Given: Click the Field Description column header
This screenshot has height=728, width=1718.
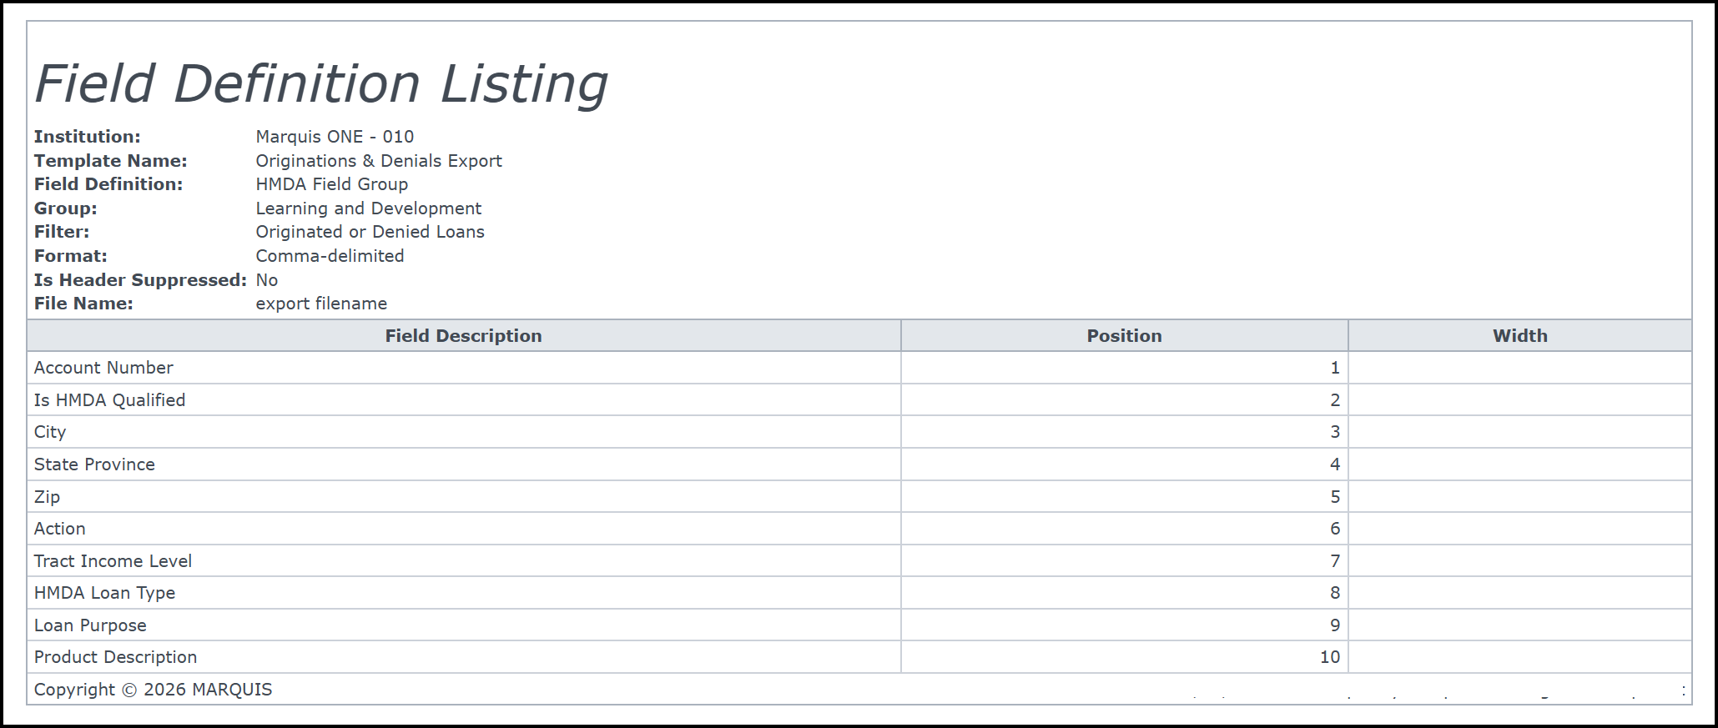Looking at the screenshot, I should point(463,335).
